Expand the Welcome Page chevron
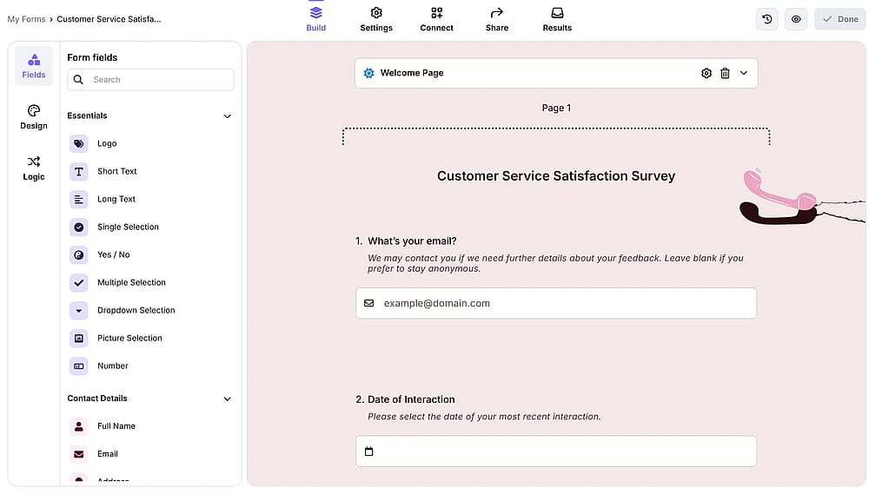This screenshot has height=494, width=869. [x=744, y=73]
